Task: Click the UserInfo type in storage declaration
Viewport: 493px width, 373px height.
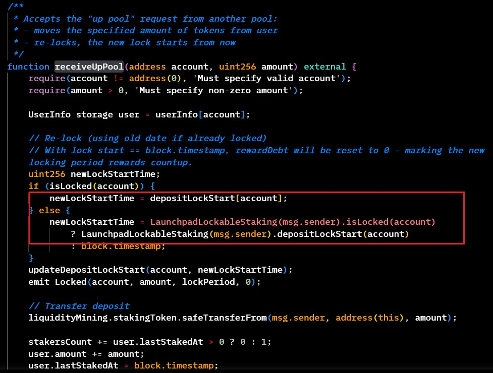Action: pyautogui.click(x=49, y=114)
